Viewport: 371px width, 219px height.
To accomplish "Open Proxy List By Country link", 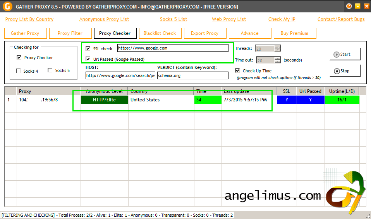I will pyautogui.click(x=29, y=19).
